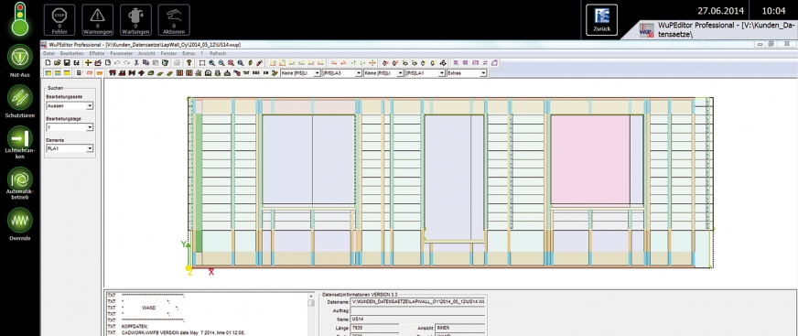Click the Auftrag input field
The height and width of the screenshot is (336, 798).
tap(417, 310)
